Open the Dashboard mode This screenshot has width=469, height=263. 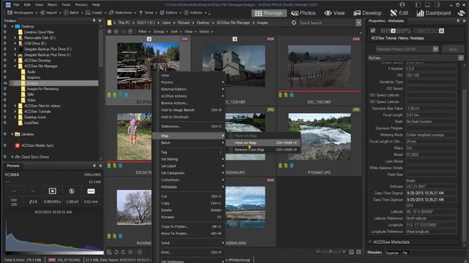click(x=433, y=13)
